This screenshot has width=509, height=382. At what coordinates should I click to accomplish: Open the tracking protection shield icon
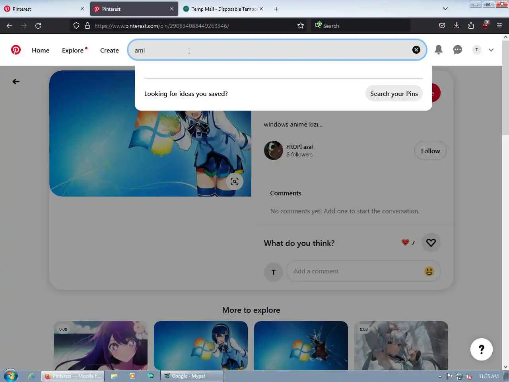(76, 25)
